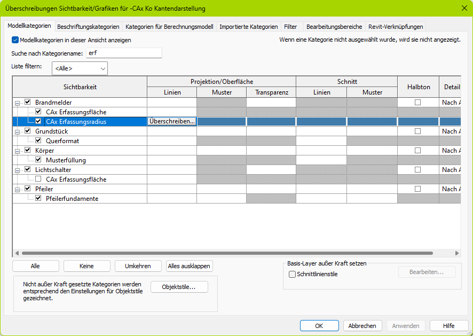473x336 pixels.
Task: Click the horizontal scrollbar right arrow
Action: point(457,253)
